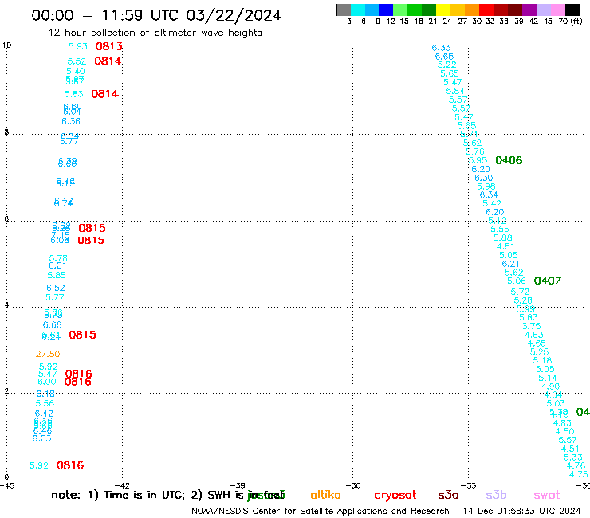Image resolution: width=590 pixels, height=518 pixels.
Task: Click the wave height value 5.76
Action: (x=475, y=151)
